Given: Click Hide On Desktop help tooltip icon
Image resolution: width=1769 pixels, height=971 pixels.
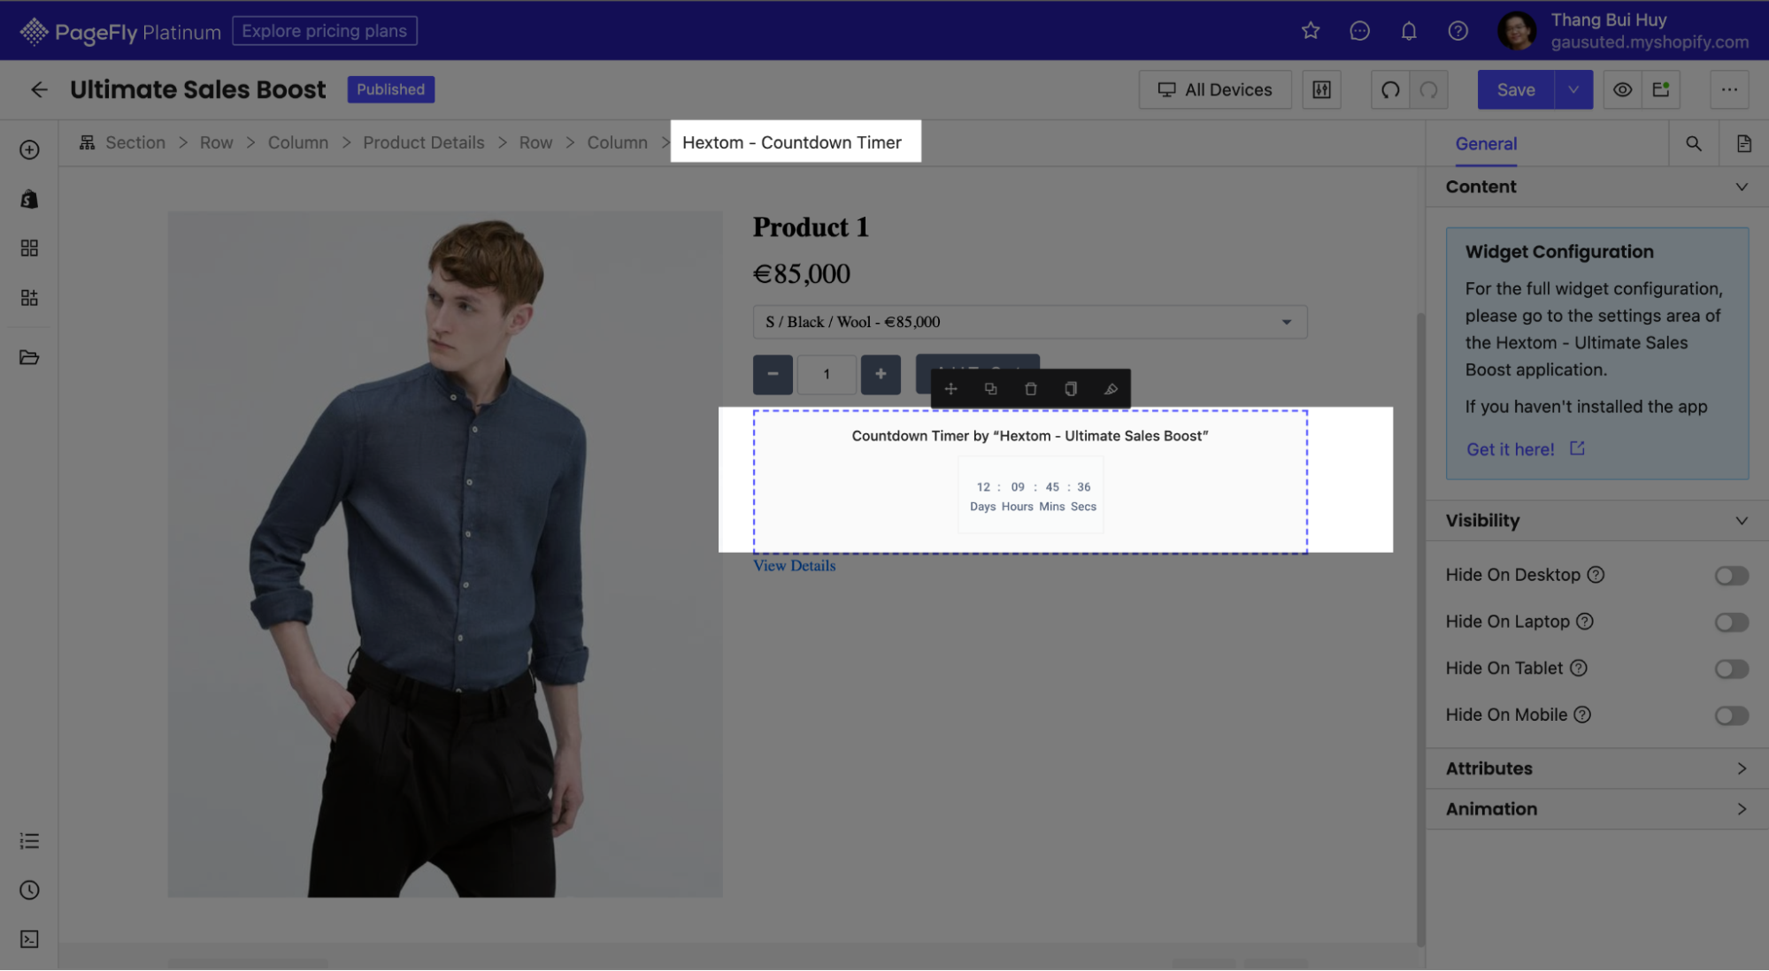Looking at the screenshot, I should 1596,575.
